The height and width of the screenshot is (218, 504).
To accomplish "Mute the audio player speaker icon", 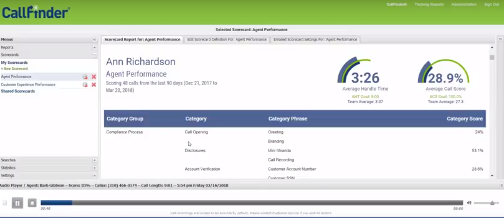I will coord(469,203).
